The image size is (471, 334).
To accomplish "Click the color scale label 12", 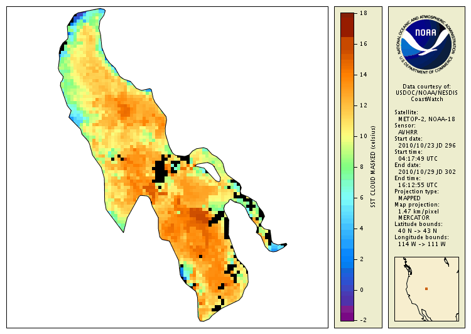I will click(364, 105).
